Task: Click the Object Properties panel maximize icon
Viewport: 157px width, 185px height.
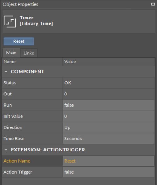Action: coord(153,4)
